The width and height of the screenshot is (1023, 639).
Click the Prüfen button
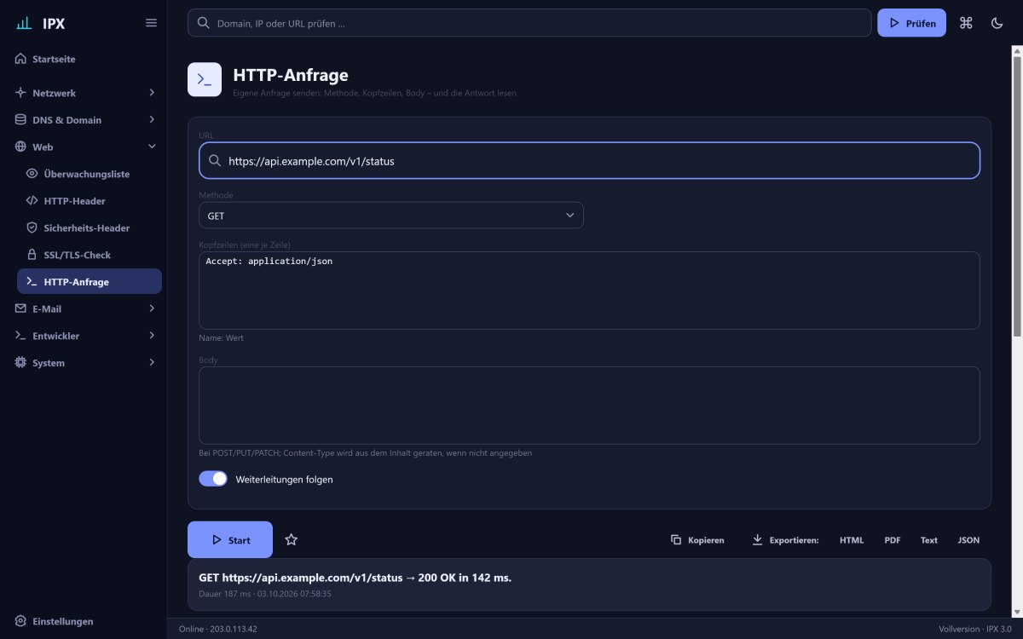(911, 23)
